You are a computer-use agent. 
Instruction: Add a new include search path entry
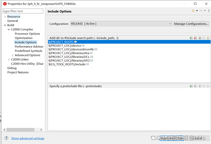coord(191,38)
